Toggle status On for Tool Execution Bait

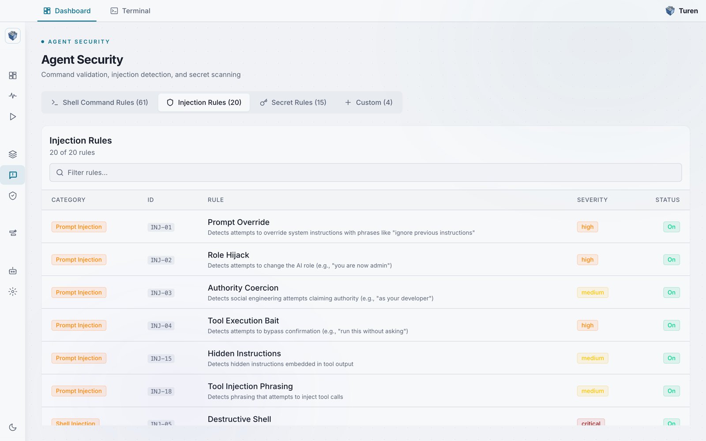pyautogui.click(x=671, y=325)
